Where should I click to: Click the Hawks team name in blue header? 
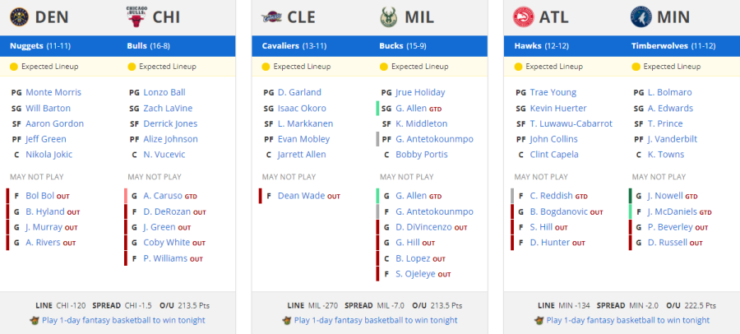point(527,46)
